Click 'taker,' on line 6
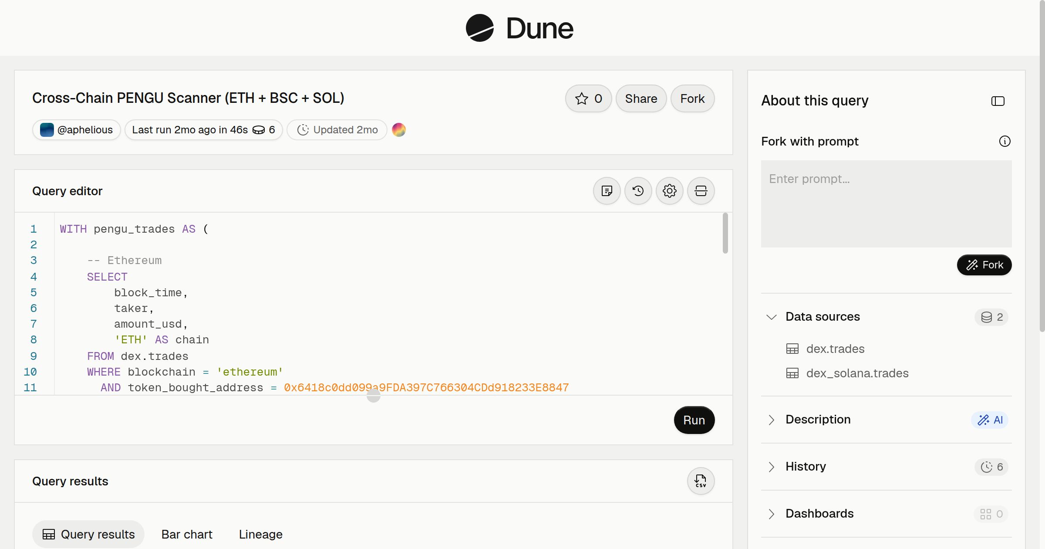 pyautogui.click(x=134, y=308)
